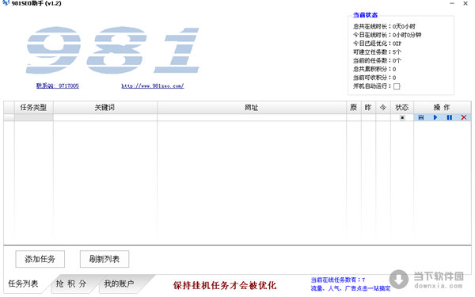Switch to the 任务列表 tab
Screen dimensions: 475x297
click(x=23, y=284)
